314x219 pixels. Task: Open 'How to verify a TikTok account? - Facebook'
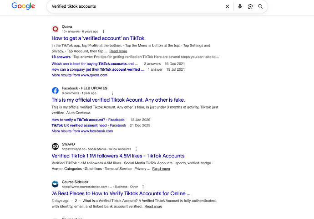88,120
